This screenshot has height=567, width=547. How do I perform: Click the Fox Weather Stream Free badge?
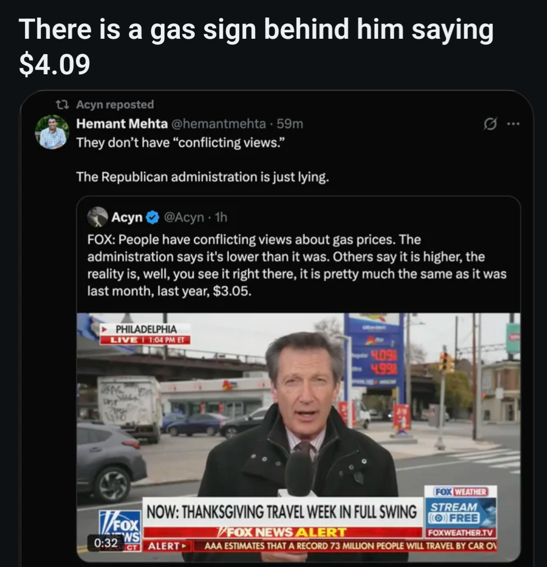pyautogui.click(x=461, y=511)
